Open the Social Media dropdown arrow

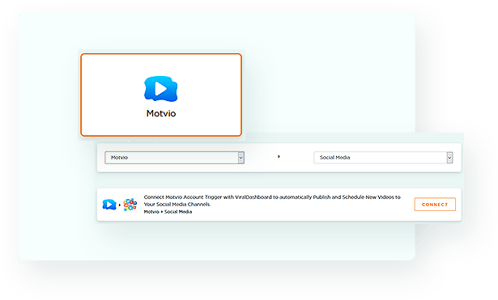(x=449, y=158)
